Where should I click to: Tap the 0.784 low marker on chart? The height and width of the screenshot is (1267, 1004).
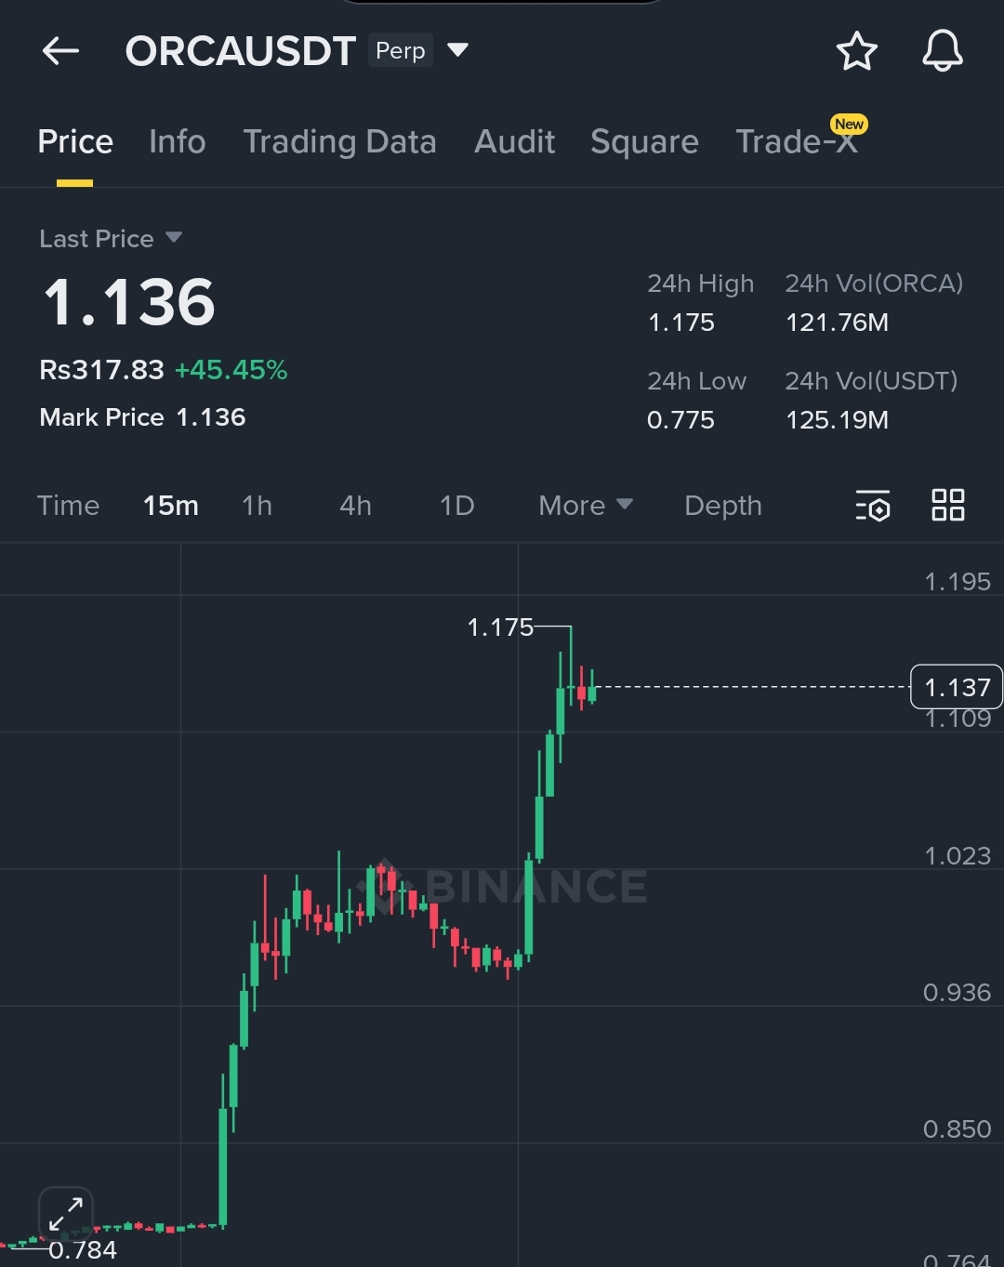(x=83, y=1249)
